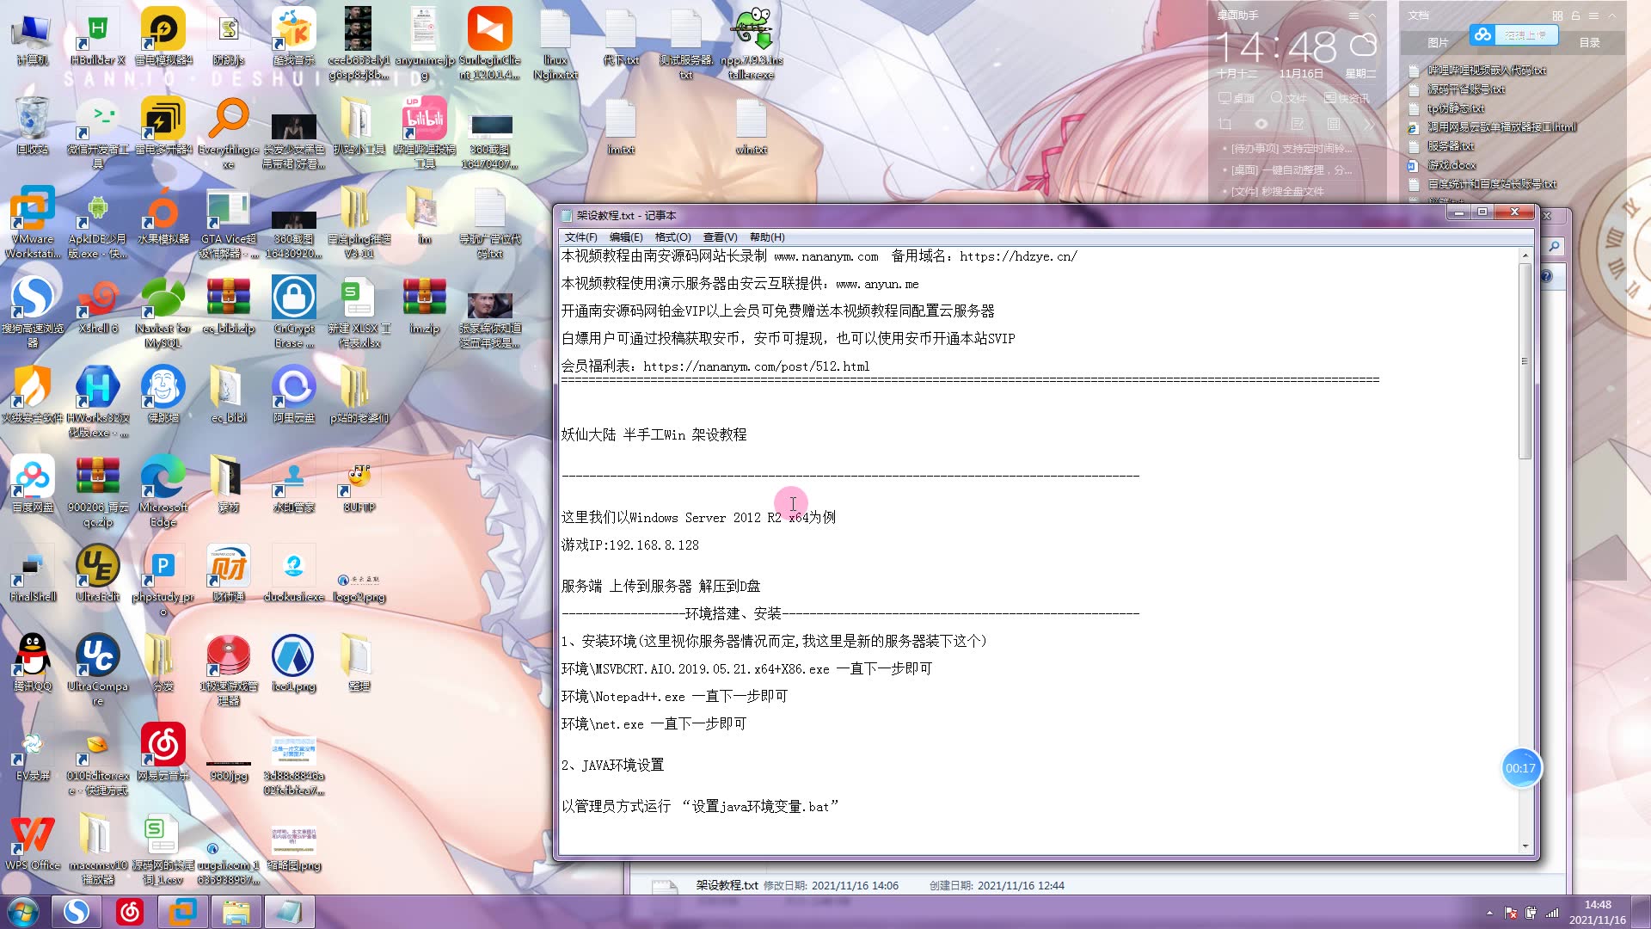
Task: Open the 桌面助手 widget hamburger menu
Action: pyautogui.click(x=1353, y=15)
